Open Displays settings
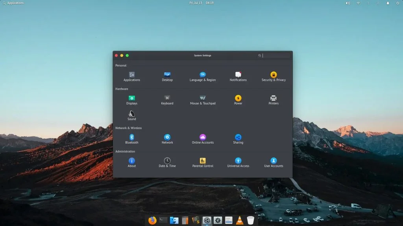This screenshot has width=403, height=226. point(131,99)
